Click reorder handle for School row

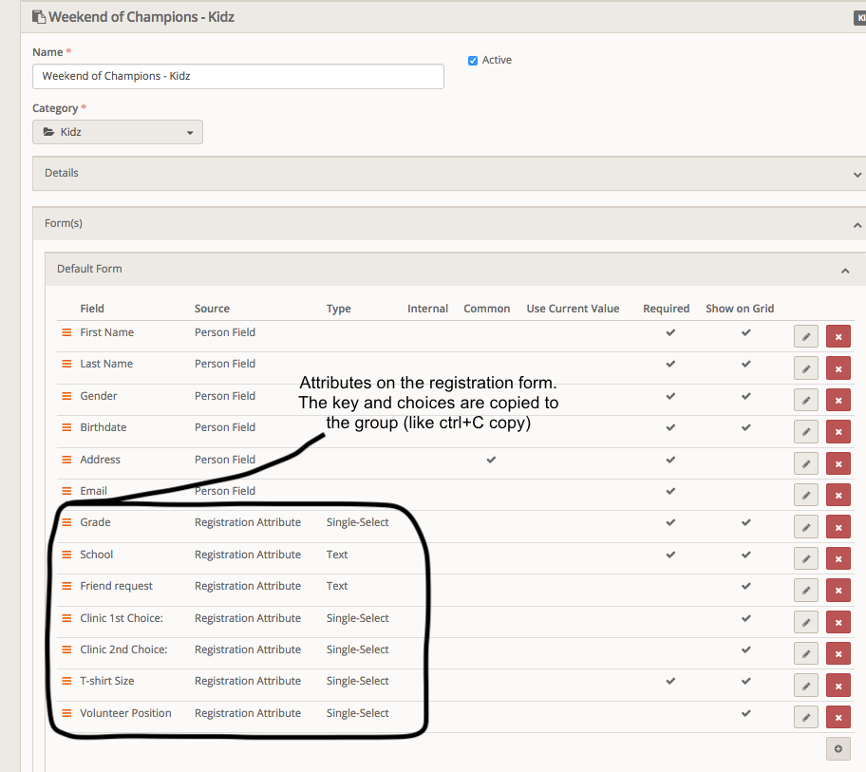pyautogui.click(x=67, y=555)
